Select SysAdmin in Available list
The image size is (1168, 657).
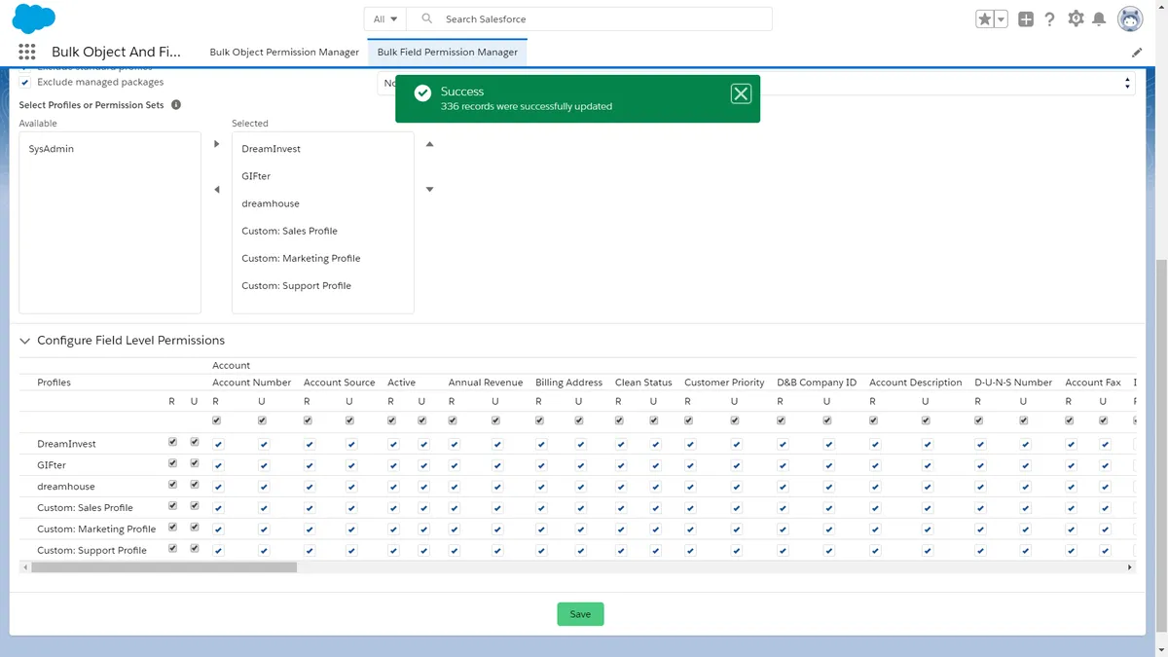110,149
